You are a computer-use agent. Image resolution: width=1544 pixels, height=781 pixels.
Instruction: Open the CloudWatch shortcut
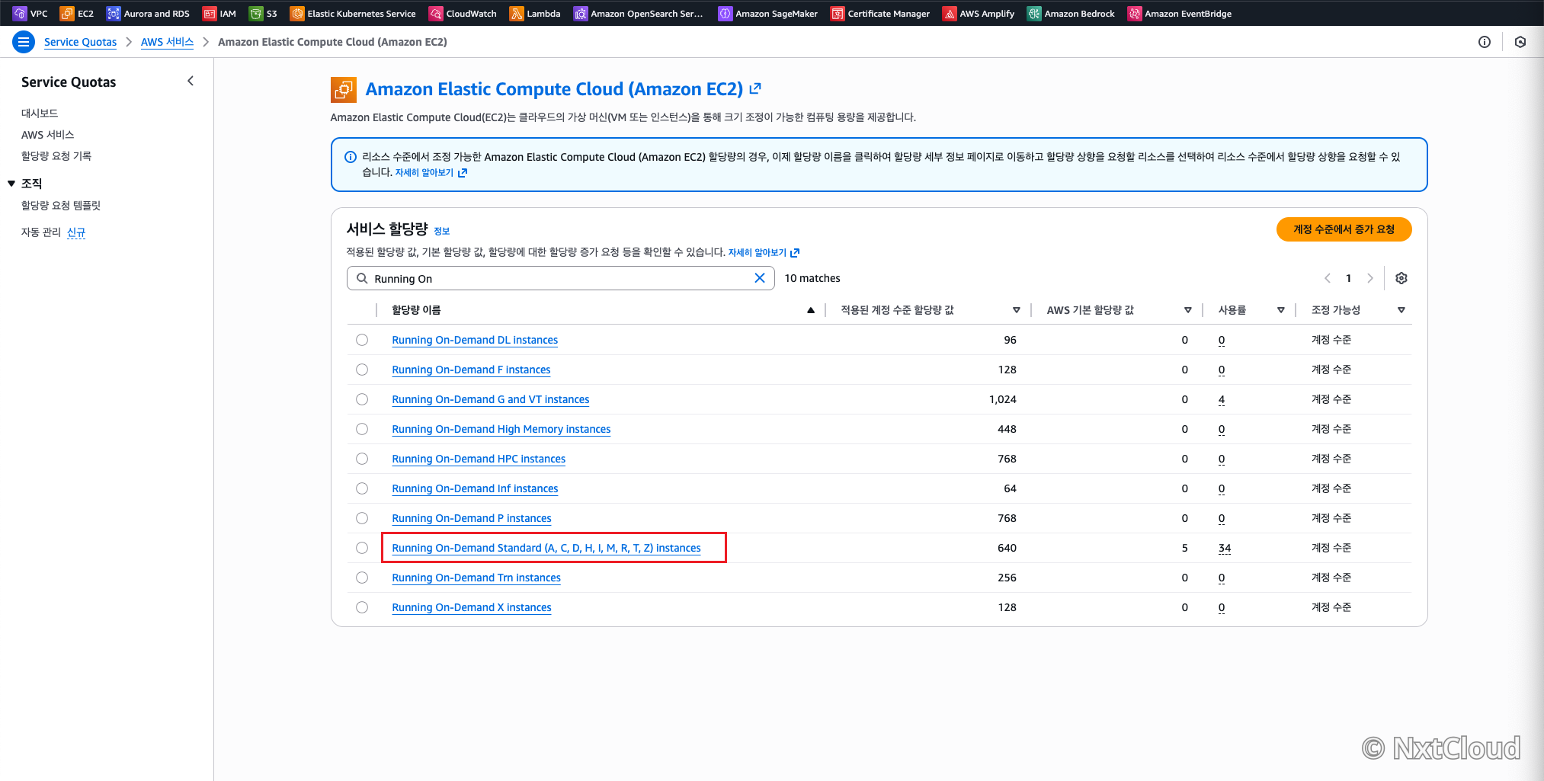click(x=463, y=13)
